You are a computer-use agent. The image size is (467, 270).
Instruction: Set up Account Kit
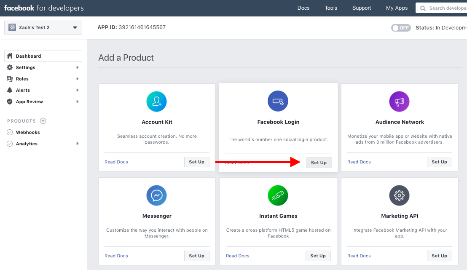196,162
